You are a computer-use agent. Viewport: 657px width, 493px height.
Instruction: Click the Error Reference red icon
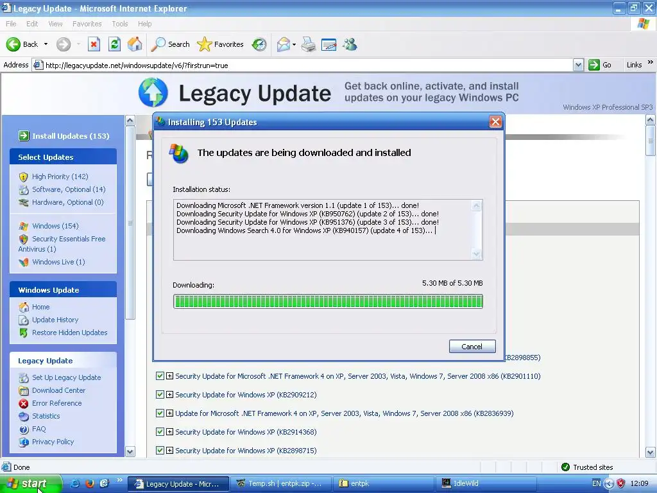click(24, 403)
